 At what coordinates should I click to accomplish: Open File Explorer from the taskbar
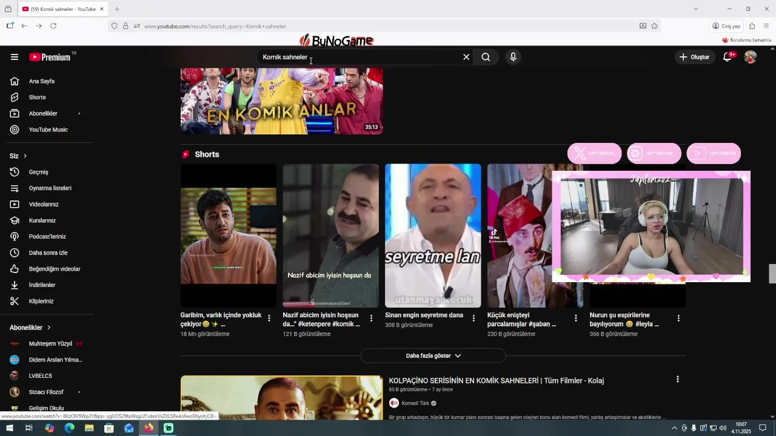point(89,428)
